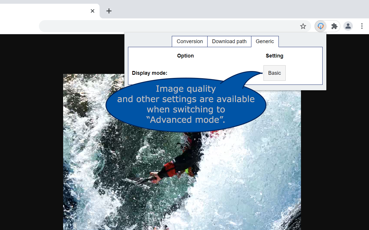Viewport: 369px width, 230px height.
Task: Open the Extensions puzzle piece menu
Action: coord(334,26)
